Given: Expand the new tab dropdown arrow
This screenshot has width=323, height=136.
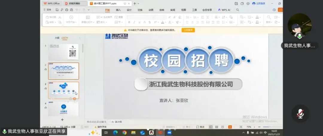Looking at the screenshot, I should tap(138, 4).
